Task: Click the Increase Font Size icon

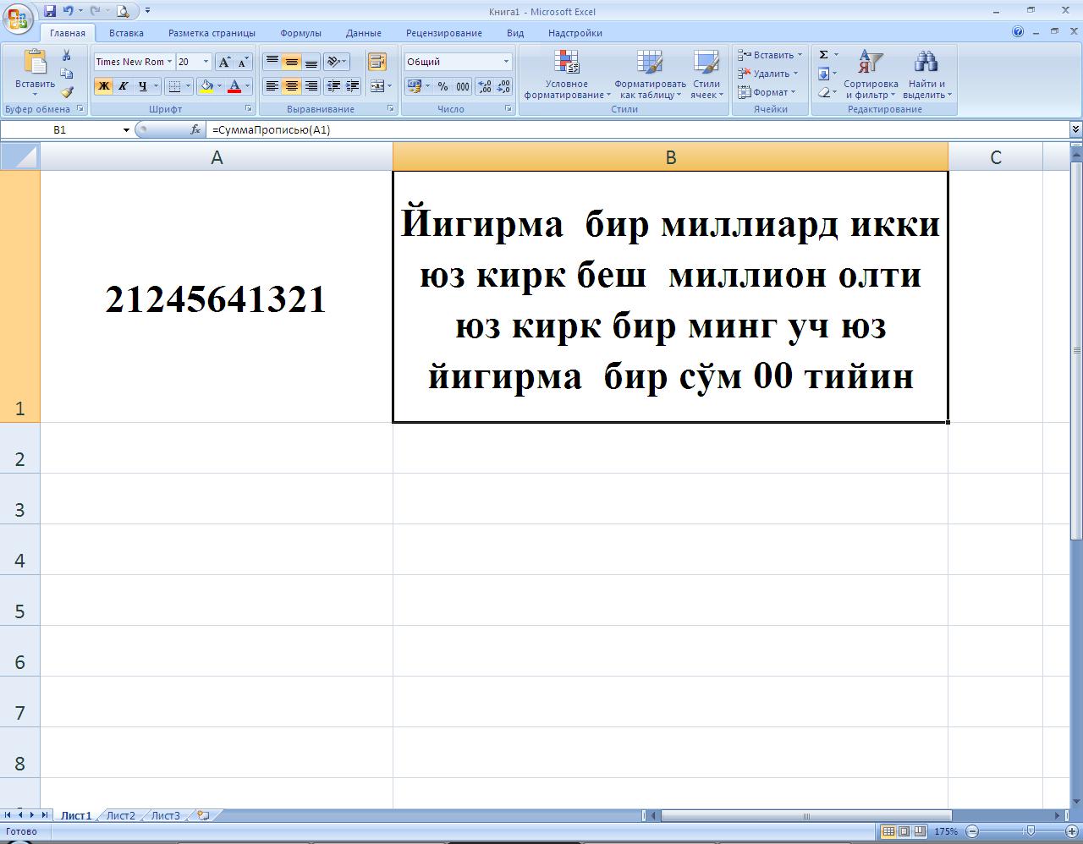Action: click(x=224, y=62)
